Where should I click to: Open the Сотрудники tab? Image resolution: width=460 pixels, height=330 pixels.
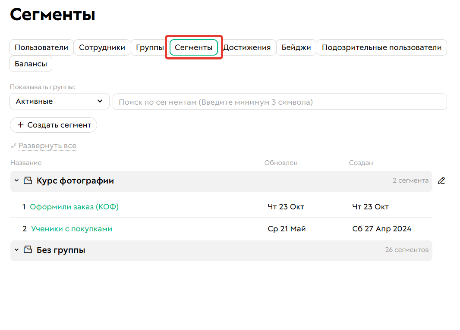(x=102, y=47)
